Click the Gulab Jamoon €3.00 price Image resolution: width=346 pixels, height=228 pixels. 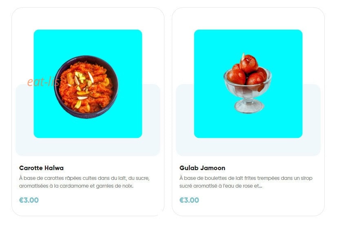click(x=189, y=200)
